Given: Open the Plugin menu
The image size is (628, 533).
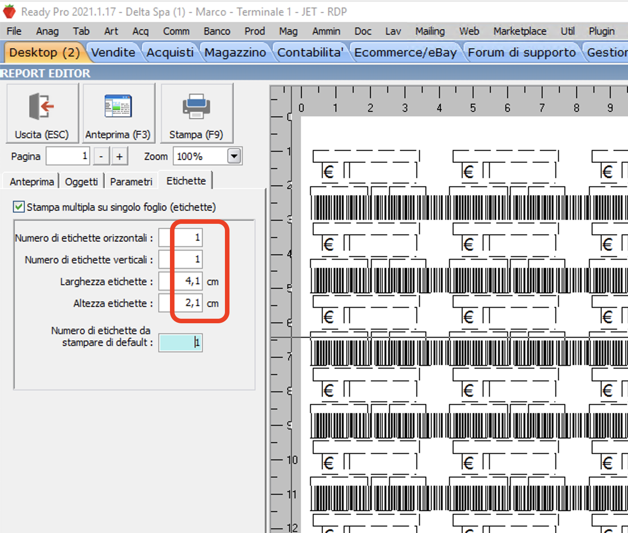Looking at the screenshot, I should pos(602,31).
